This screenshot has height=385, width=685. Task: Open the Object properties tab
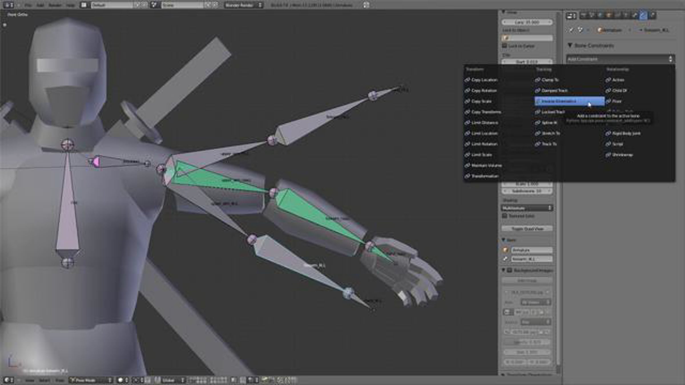[x=609, y=16]
